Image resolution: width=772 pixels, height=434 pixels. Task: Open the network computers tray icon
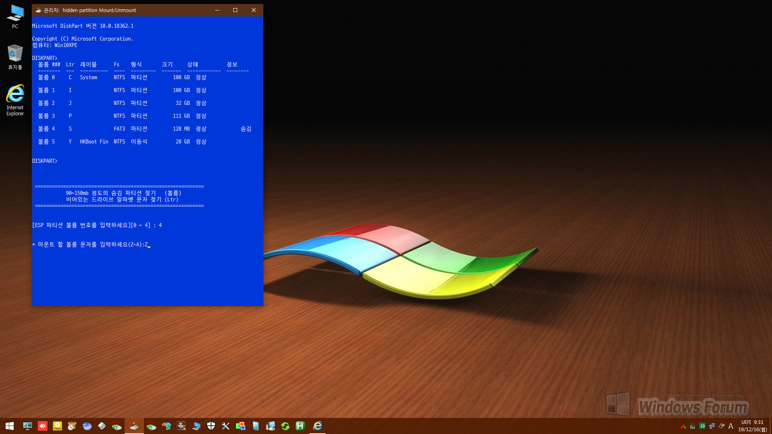click(712, 426)
